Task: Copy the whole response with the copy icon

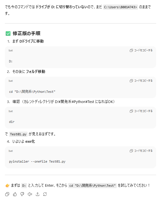Action: 7,194
